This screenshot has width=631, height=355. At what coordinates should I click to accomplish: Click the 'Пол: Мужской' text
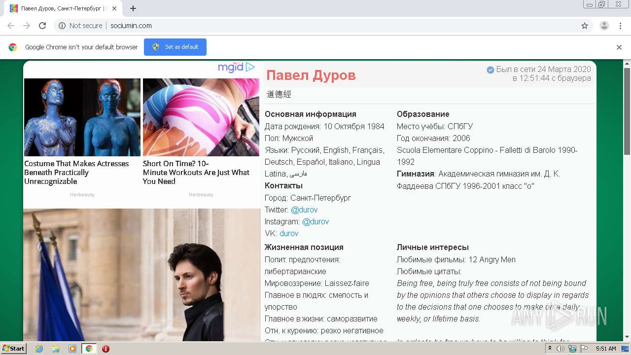coord(289,138)
